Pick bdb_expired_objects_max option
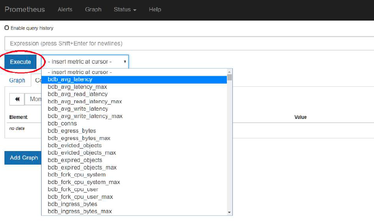374x223 pixels. (134, 168)
